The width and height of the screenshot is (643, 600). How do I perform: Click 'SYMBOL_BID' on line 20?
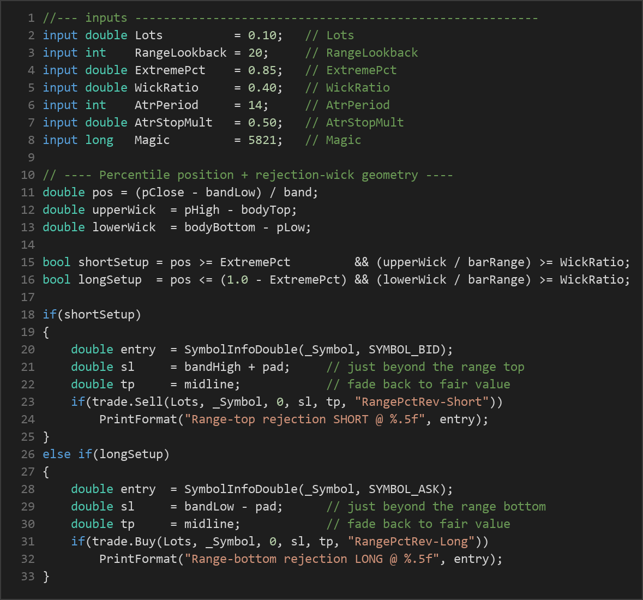click(x=404, y=350)
